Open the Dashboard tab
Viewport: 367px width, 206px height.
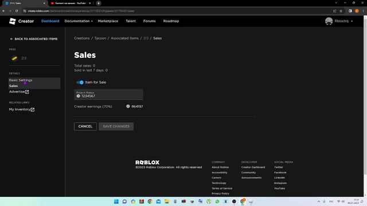click(50, 21)
